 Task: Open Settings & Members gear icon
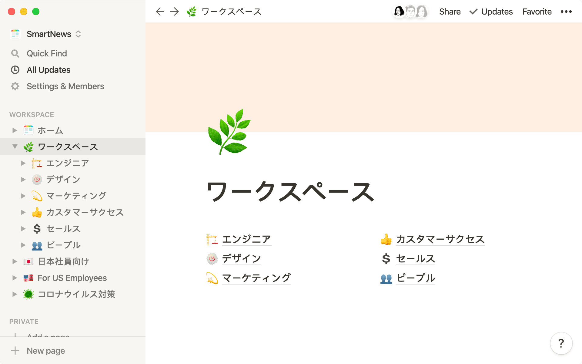[15, 86]
